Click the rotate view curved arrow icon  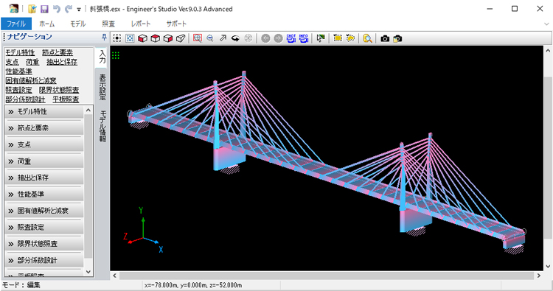click(235, 38)
